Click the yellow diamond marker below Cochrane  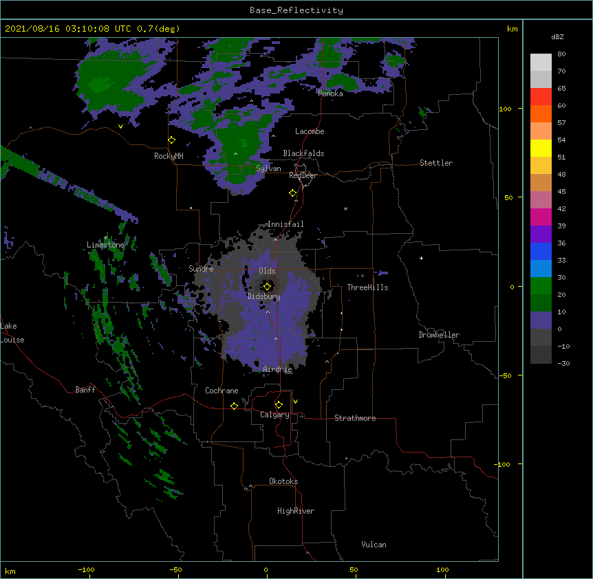click(x=234, y=406)
